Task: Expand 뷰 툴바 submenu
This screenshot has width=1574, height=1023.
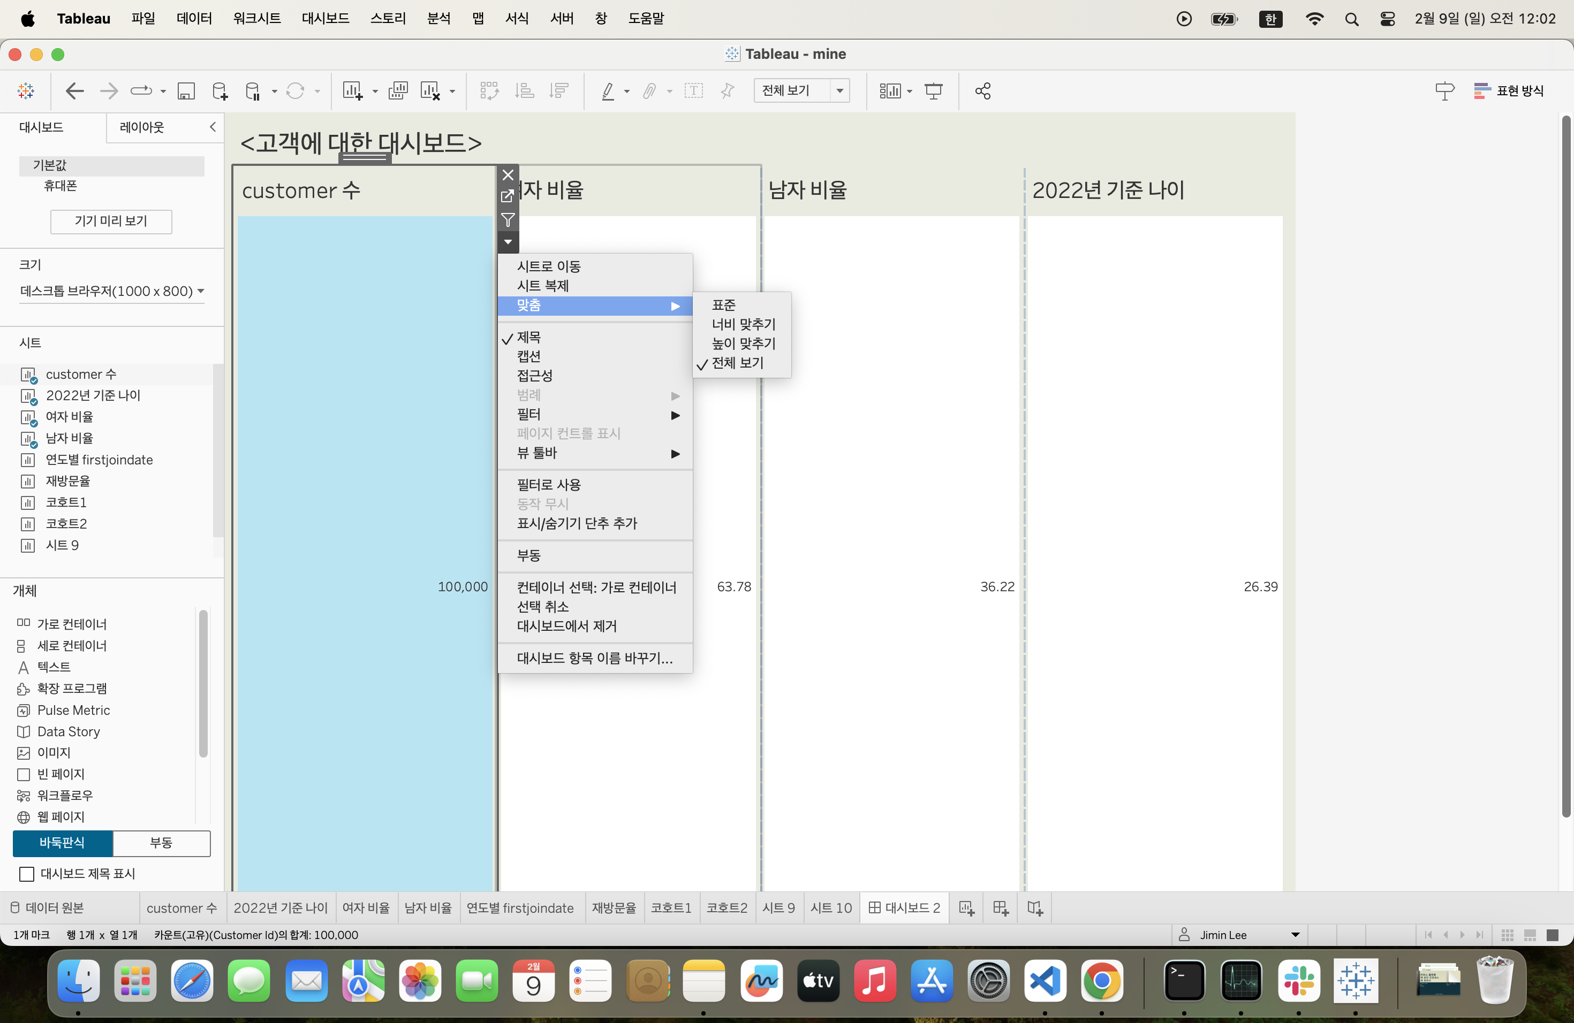Action: click(595, 453)
